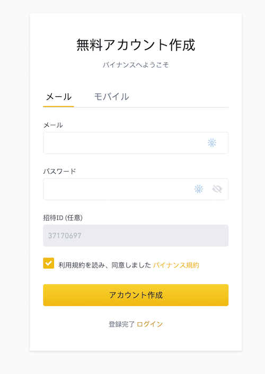Uncheck the terms agreement checkbox
The image size is (265, 374).
48,263
